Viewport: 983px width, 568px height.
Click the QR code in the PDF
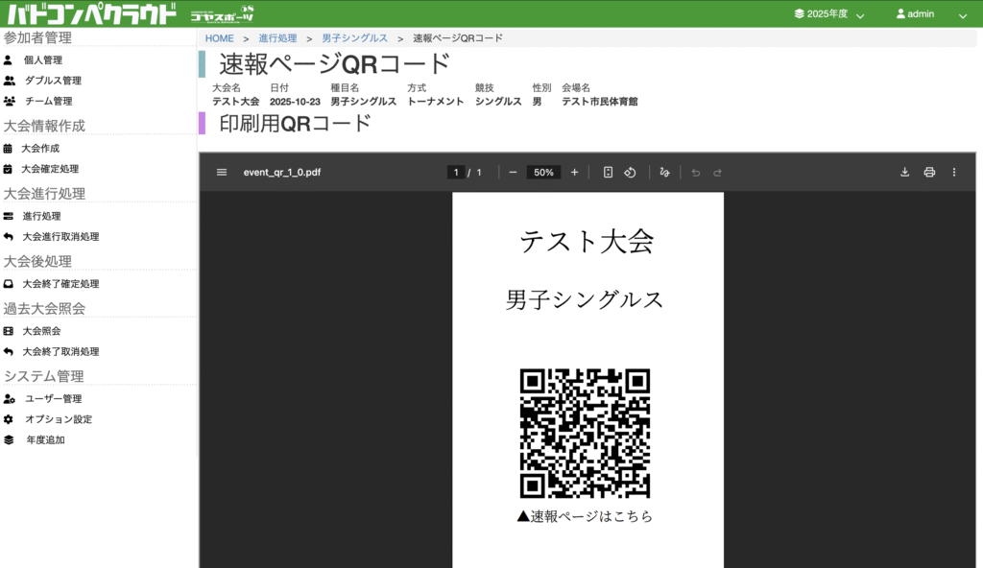click(585, 433)
